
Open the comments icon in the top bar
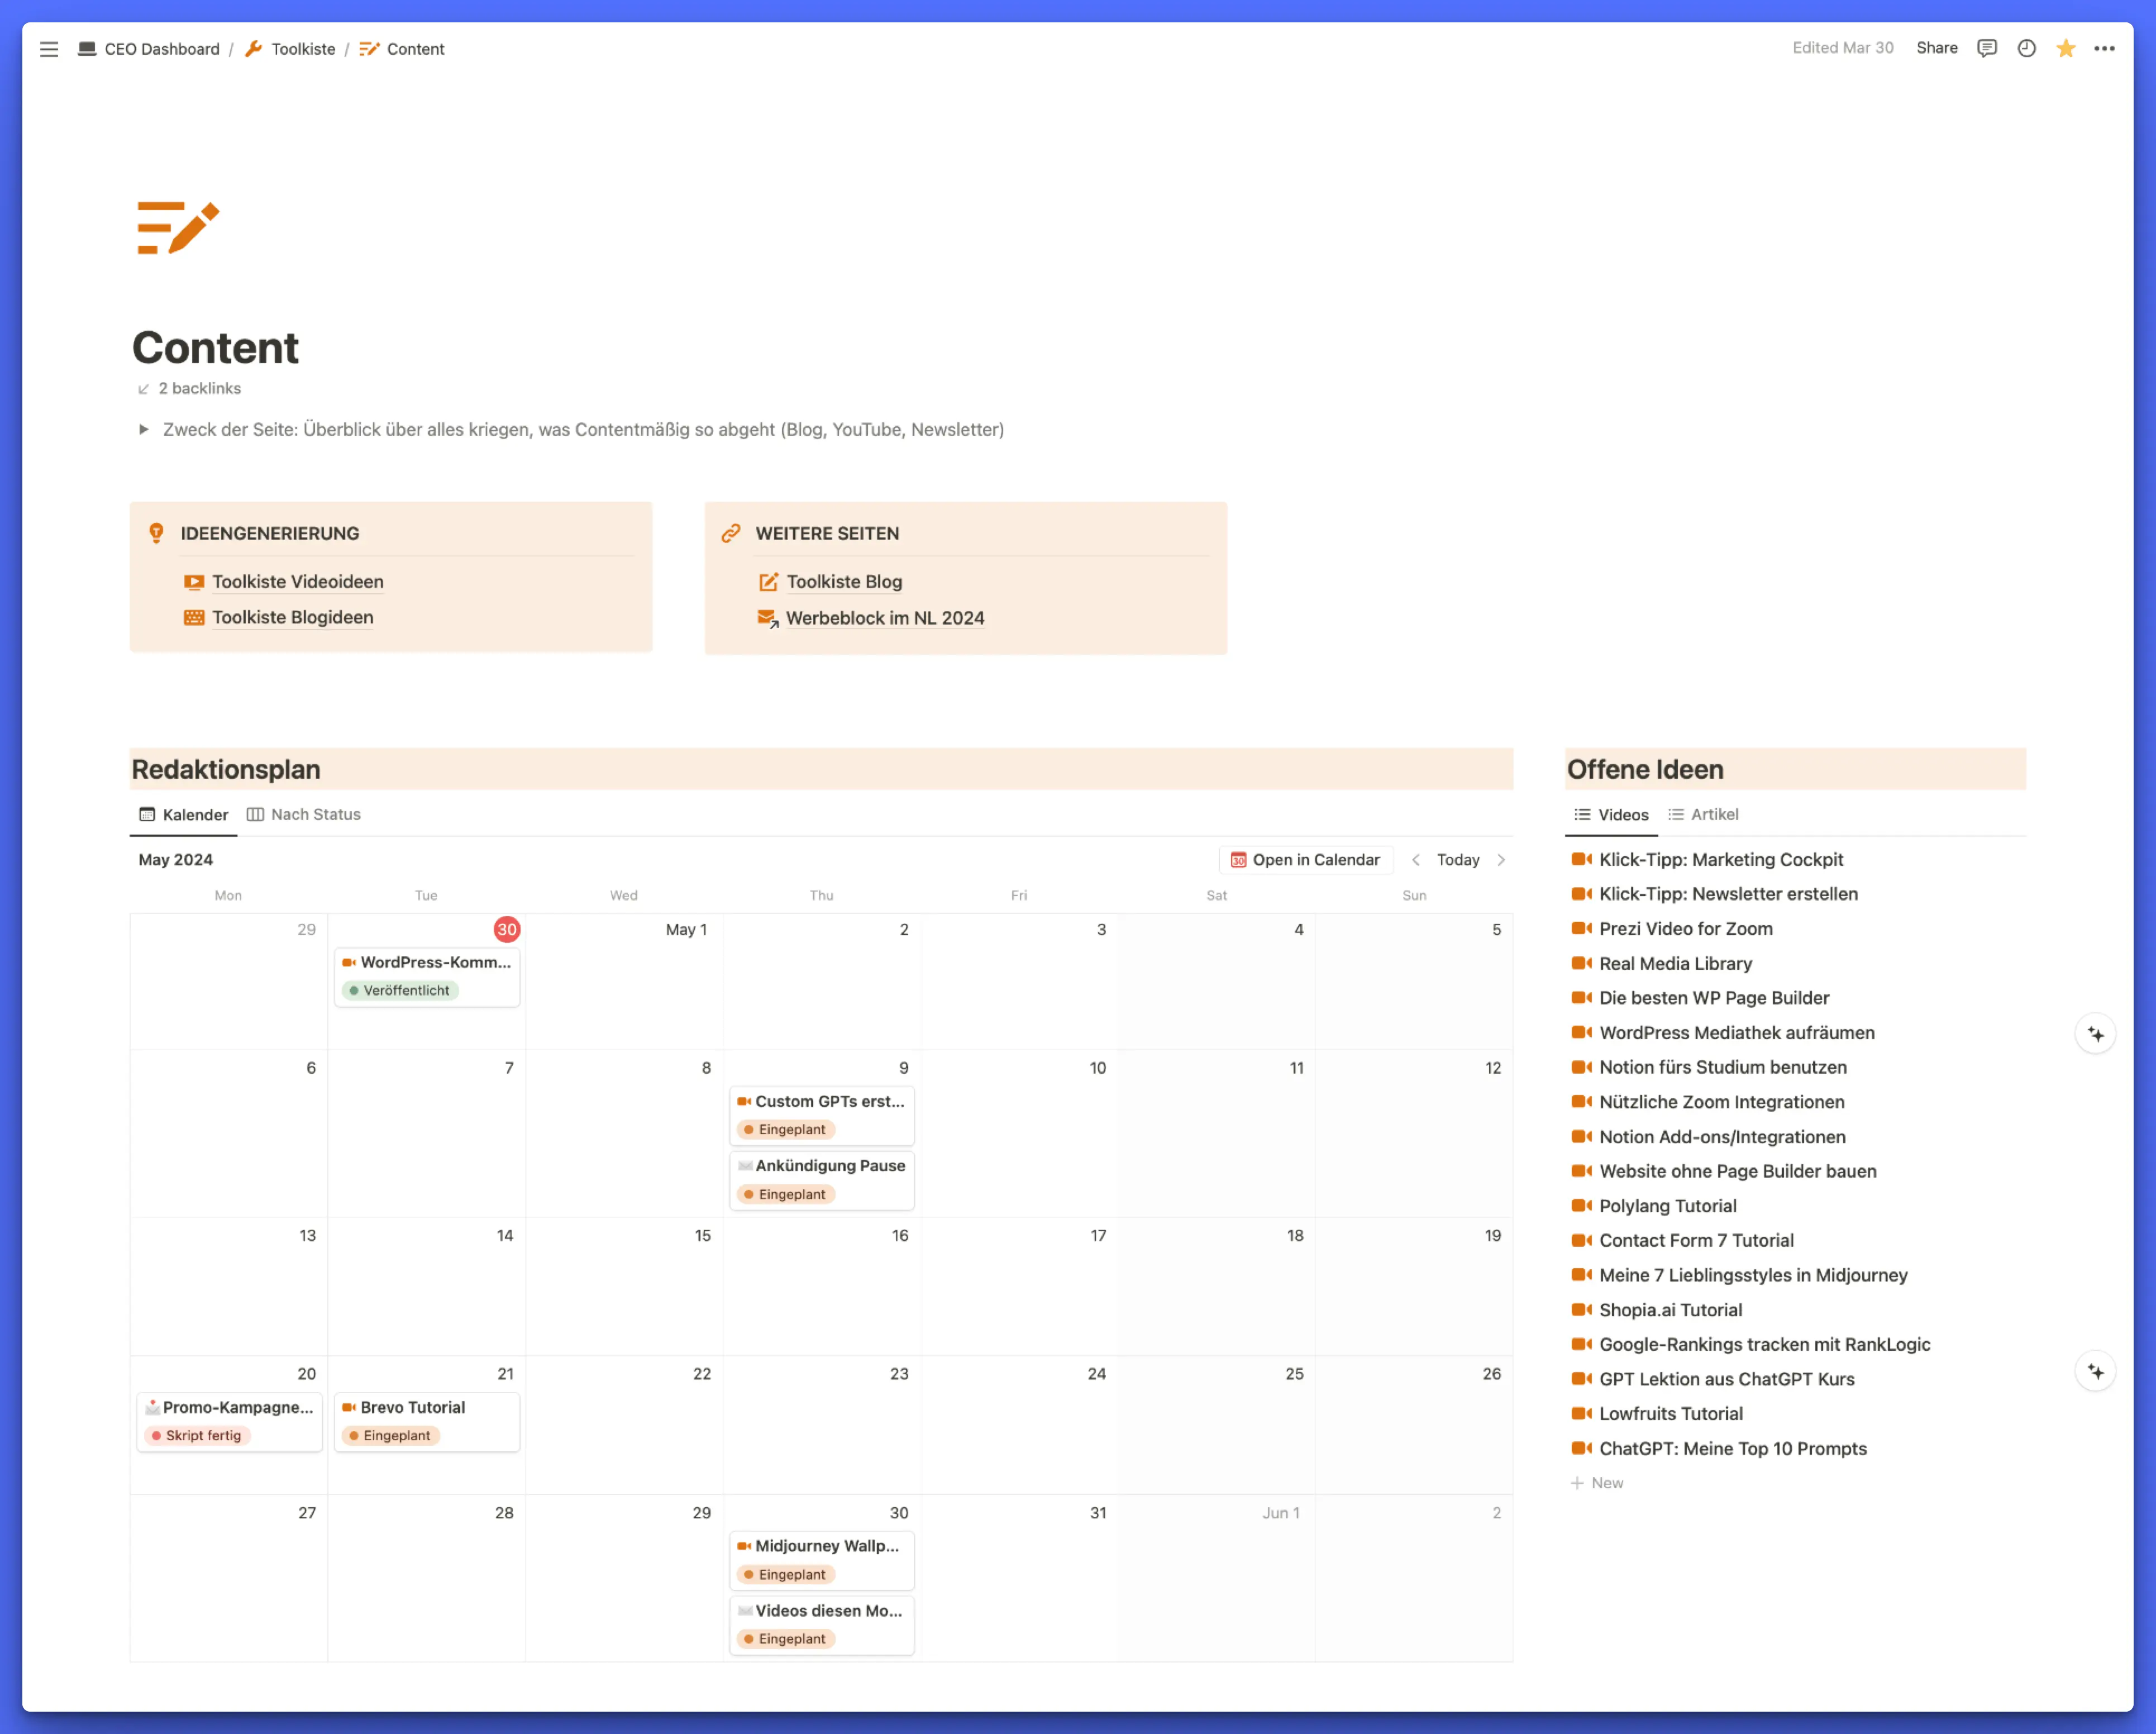pos(1986,48)
